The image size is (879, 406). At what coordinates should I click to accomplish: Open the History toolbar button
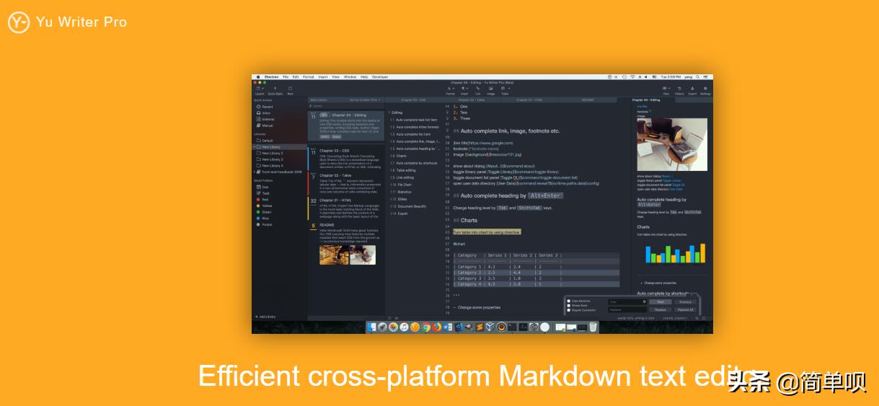click(x=679, y=91)
